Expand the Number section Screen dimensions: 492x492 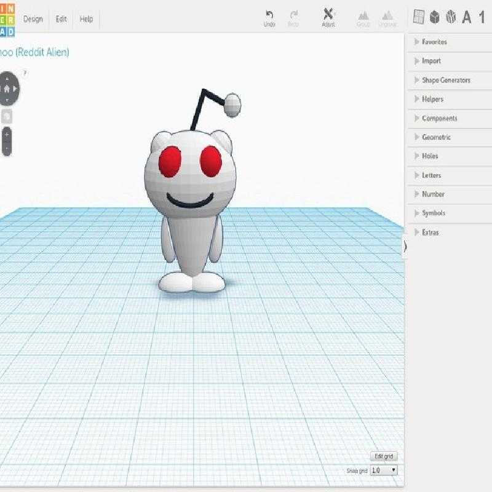(x=450, y=194)
